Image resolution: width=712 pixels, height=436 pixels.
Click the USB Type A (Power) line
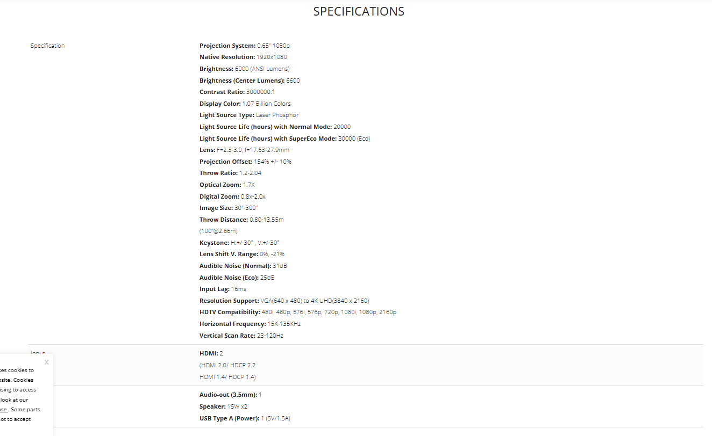245,418
